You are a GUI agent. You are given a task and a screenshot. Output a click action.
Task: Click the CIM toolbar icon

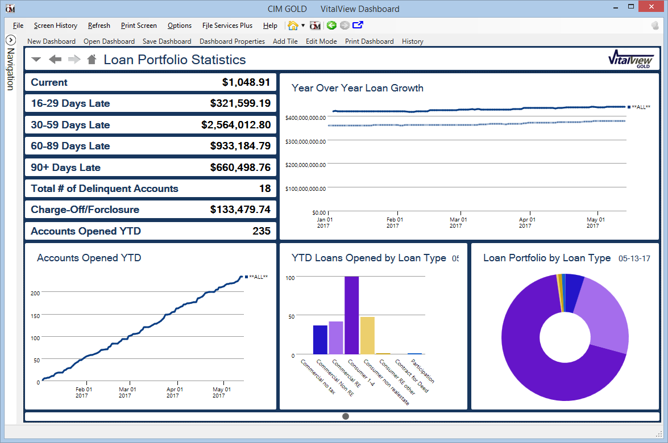[x=316, y=26]
